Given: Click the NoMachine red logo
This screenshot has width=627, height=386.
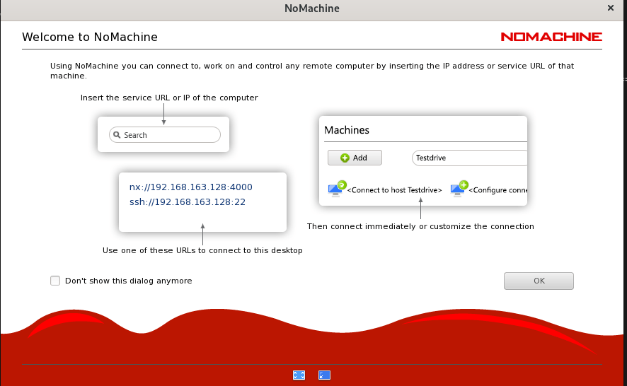Looking at the screenshot, I should (x=551, y=37).
